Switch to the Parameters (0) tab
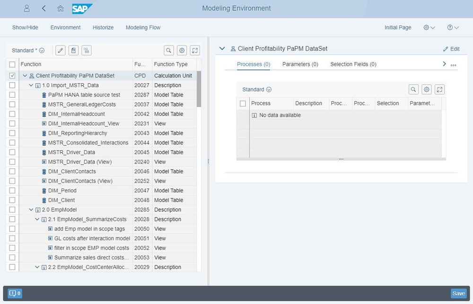The image size is (473, 304). (x=300, y=64)
